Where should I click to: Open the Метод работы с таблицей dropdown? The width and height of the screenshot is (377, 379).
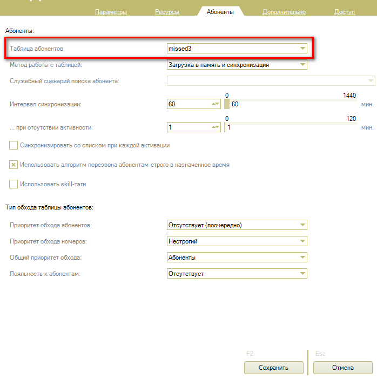(x=302, y=65)
